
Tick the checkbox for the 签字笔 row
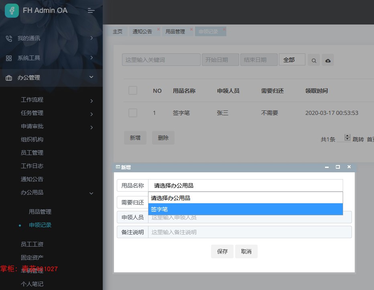pos(133,112)
